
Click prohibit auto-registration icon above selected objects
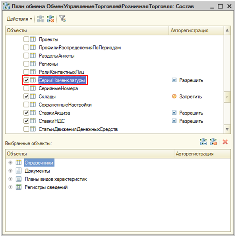pyautogui.click(x=213, y=142)
